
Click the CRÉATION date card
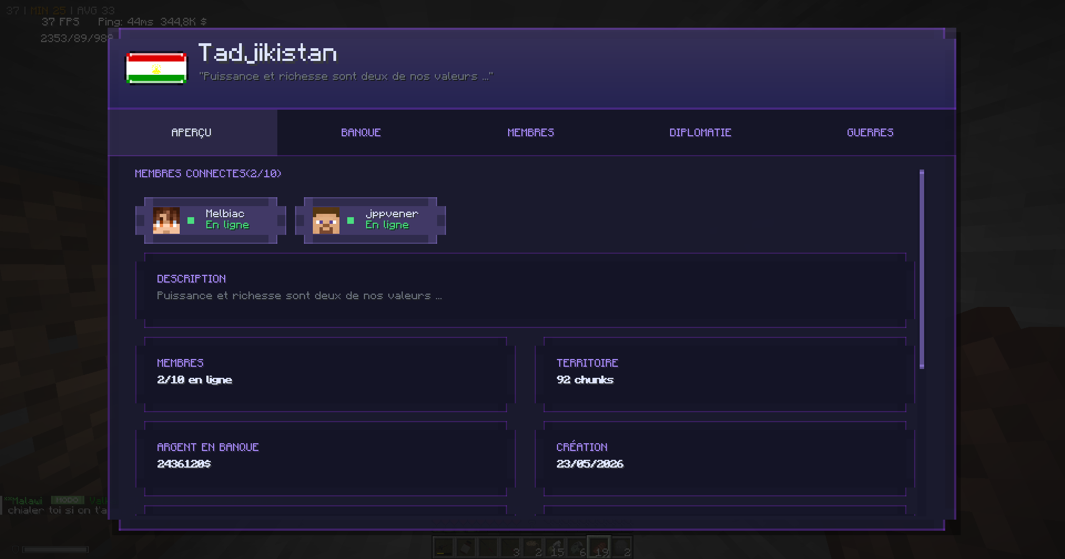click(725, 459)
